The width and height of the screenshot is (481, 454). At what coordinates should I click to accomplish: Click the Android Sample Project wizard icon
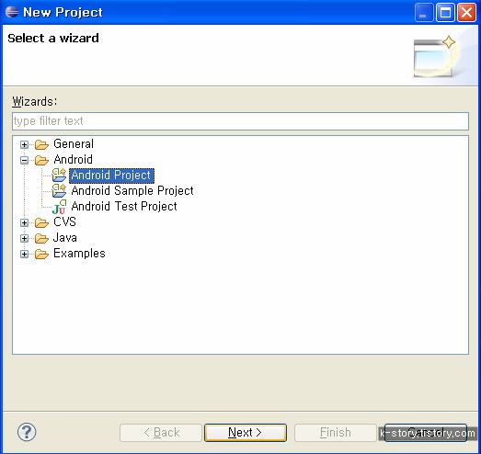(x=59, y=190)
